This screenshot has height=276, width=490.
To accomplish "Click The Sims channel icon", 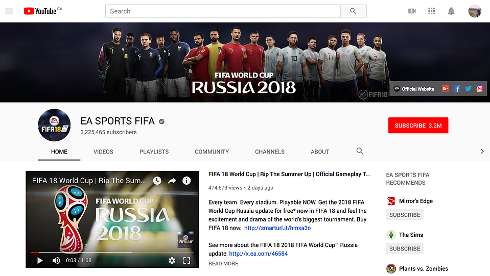I will (x=391, y=235).
